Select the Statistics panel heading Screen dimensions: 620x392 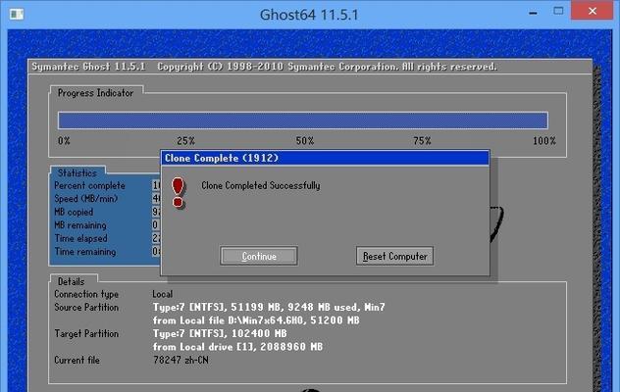click(x=77, y=172)
